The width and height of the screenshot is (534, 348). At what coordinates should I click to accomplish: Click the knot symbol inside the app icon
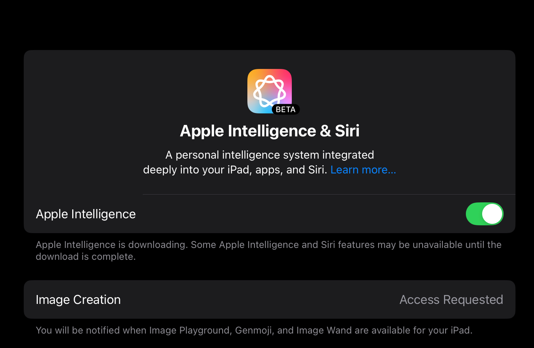point(270,91)
